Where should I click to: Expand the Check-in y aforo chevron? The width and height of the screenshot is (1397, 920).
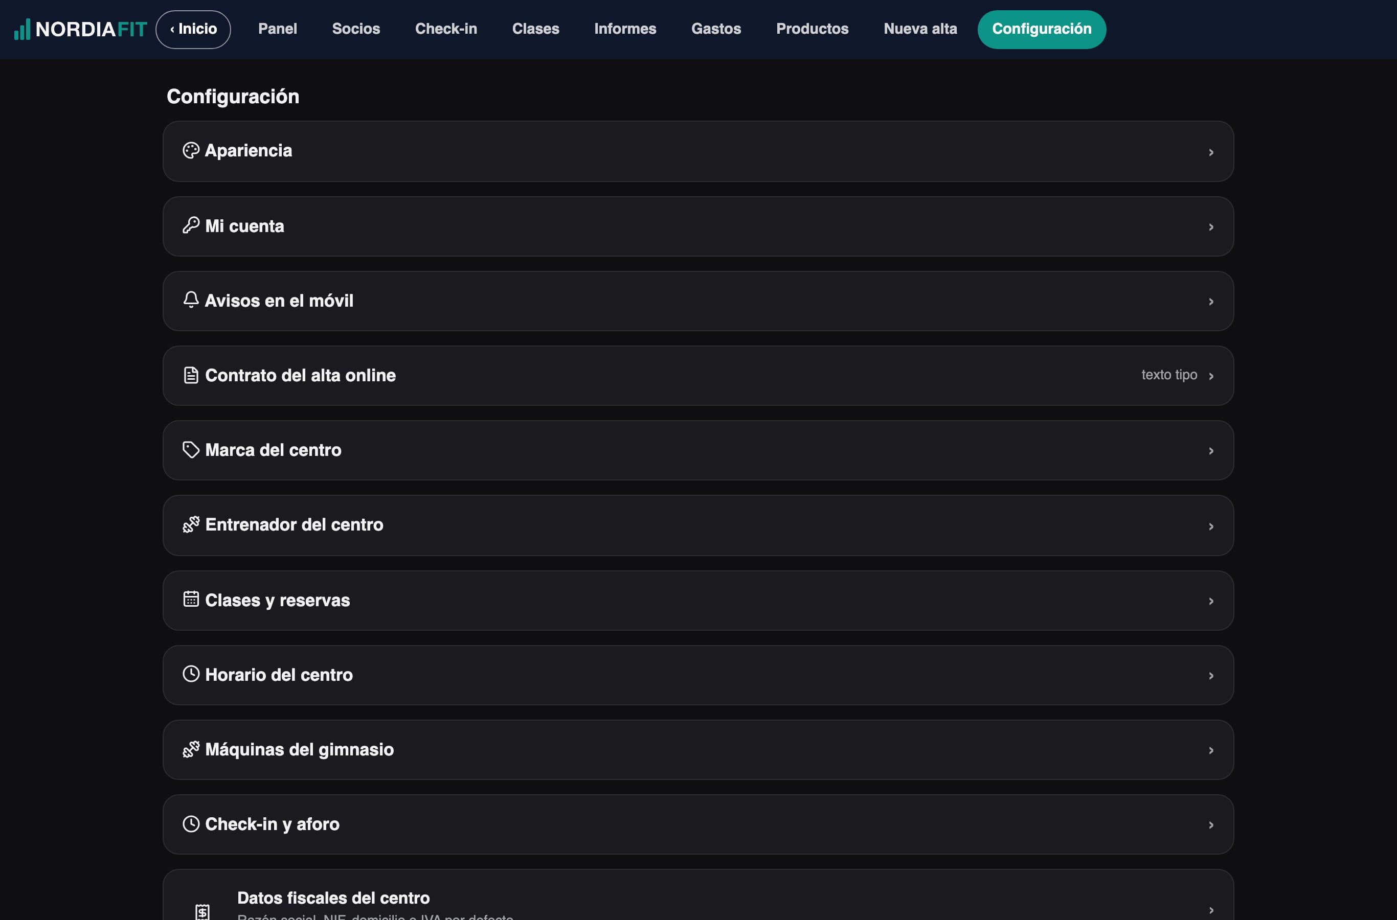coord(1211,825)
